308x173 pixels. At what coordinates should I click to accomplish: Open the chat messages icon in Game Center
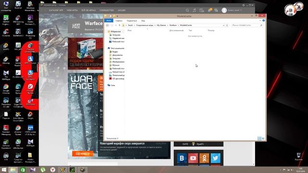(216, 10)
